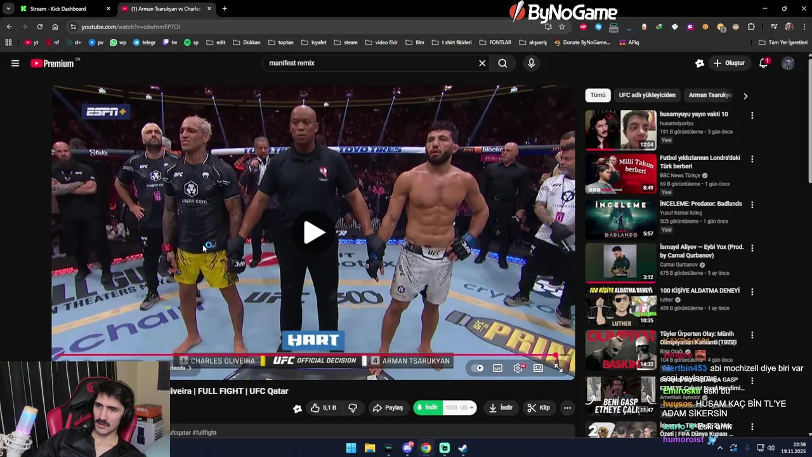Dislike the video with thumbs down
Image resolution: width=812 pixels, height=457 pixels.
click(x=353, y=408)
